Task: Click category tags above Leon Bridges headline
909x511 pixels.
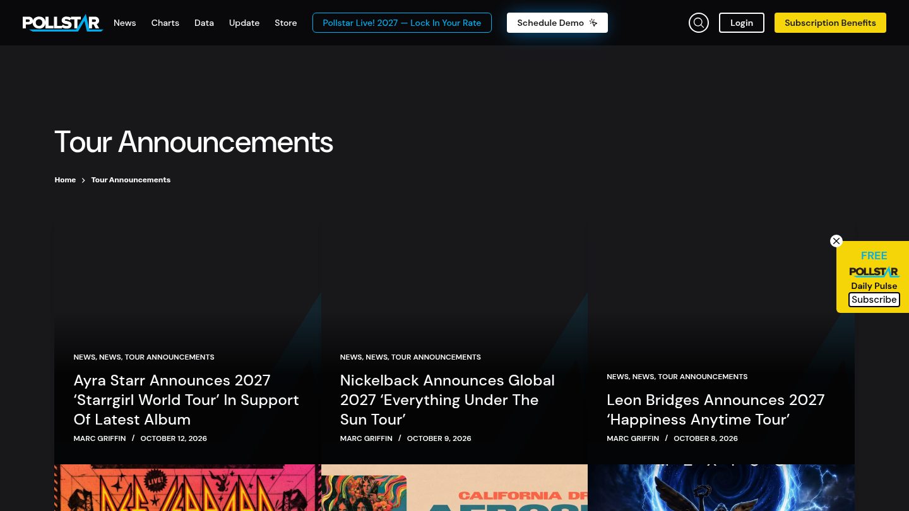Action: tap(677, 377)
